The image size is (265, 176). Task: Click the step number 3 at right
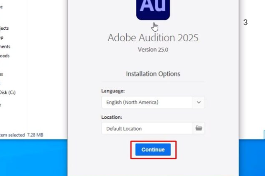[246, 23]
